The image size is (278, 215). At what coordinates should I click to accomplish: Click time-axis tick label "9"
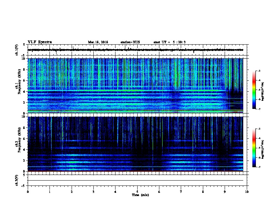point(225,191)
